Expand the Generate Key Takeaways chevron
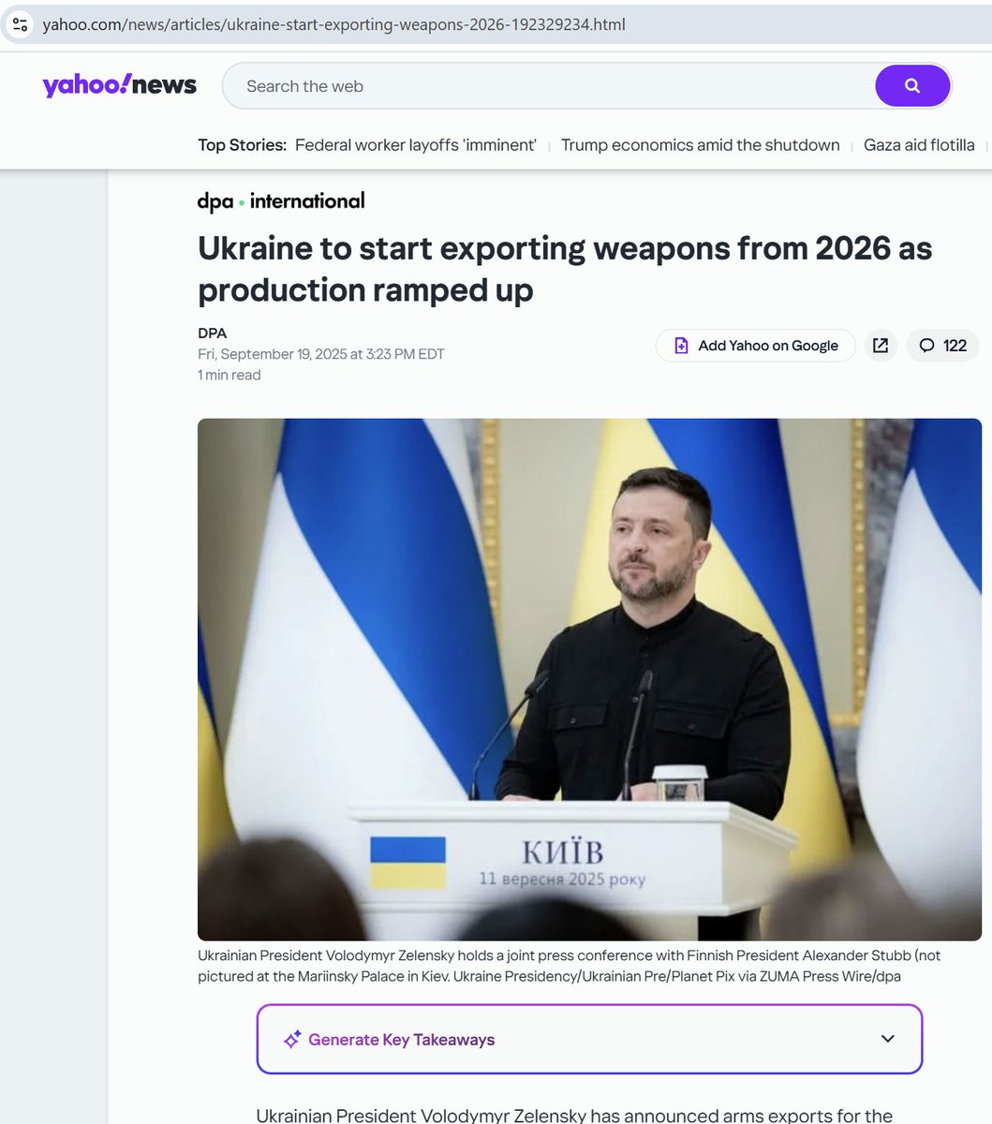Screen dimensions: 992x1124 [x=888, y=1039]
